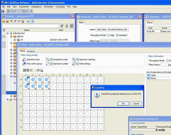
Task: Click the Acquisition Dashboard icon in main toolbar
Action: (x=27, y=11)
